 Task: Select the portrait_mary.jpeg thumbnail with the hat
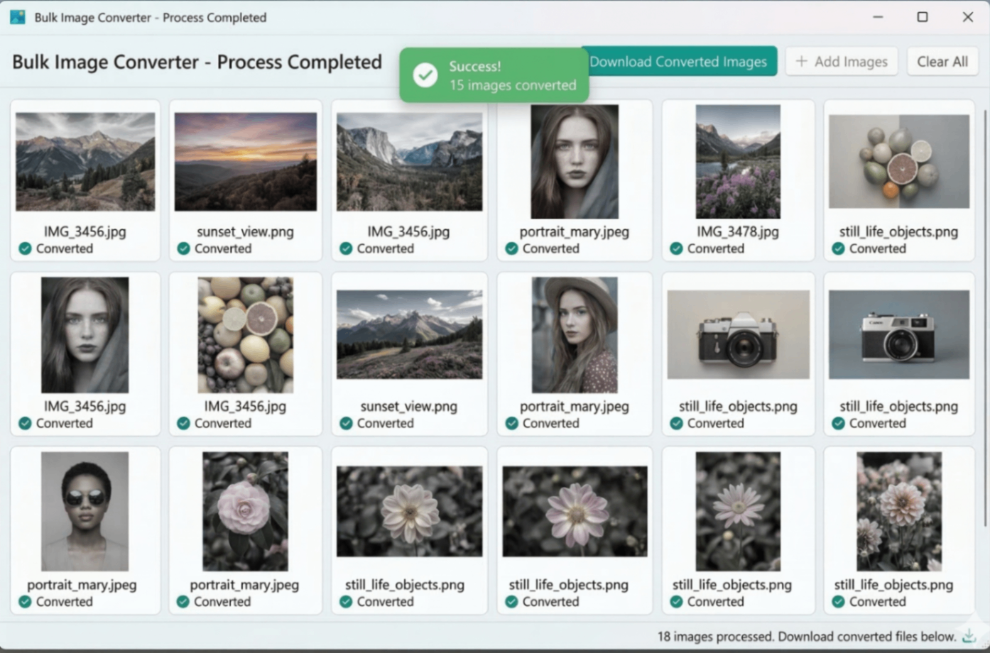point(574,334)
